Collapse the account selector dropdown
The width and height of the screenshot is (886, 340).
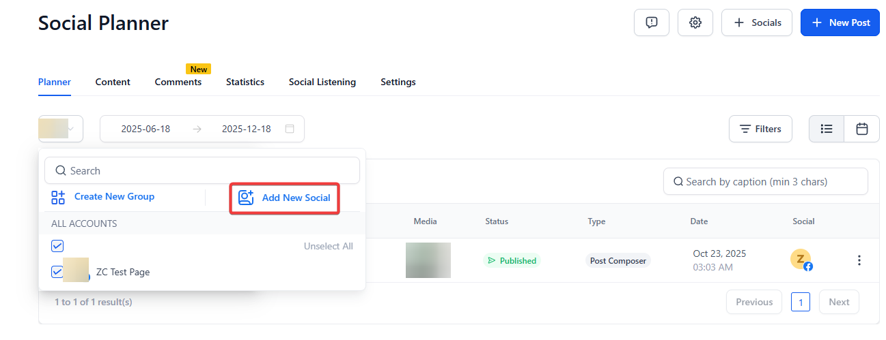(x=61, y=129)
